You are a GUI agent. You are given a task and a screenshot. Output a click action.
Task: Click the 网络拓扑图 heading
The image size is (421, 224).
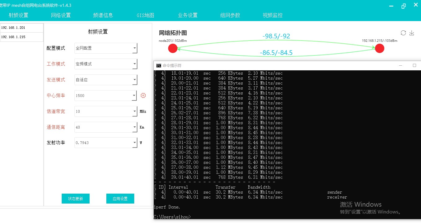173,33
